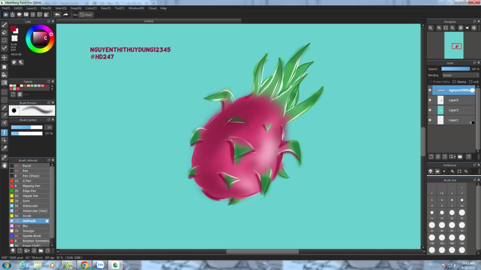Image resolution: width=481 pixels, height=270 pixels.
Task: Click the cloud icon in the top toolbar
Action: (x=6, y=15)
